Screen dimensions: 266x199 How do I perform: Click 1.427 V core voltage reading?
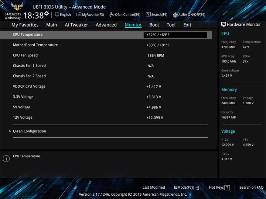(x=226, y=76)
